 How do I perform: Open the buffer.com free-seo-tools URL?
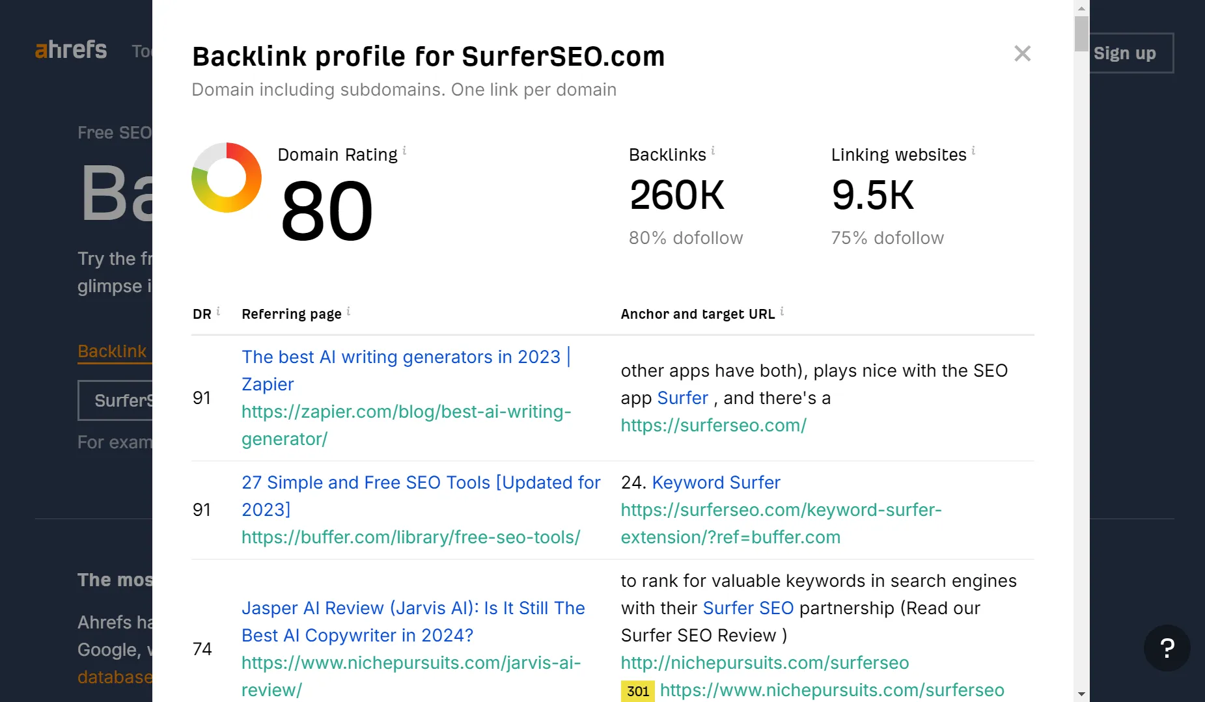click(411, 537)
